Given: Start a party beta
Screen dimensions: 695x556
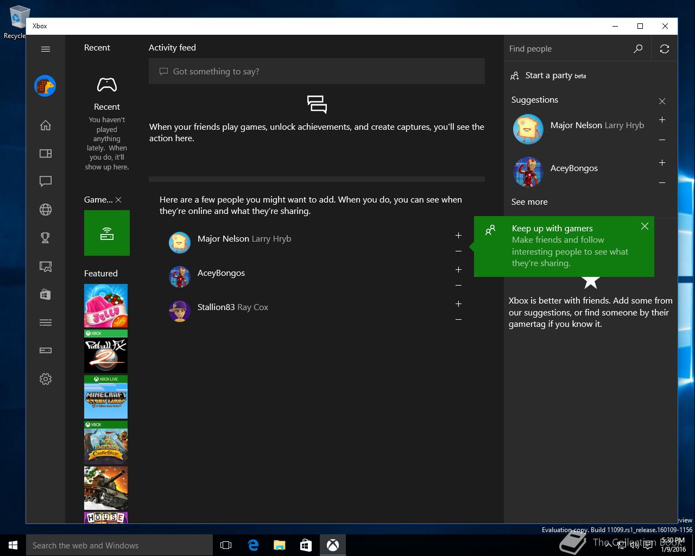Looking at the screenshot, I should tap(548, 75).
